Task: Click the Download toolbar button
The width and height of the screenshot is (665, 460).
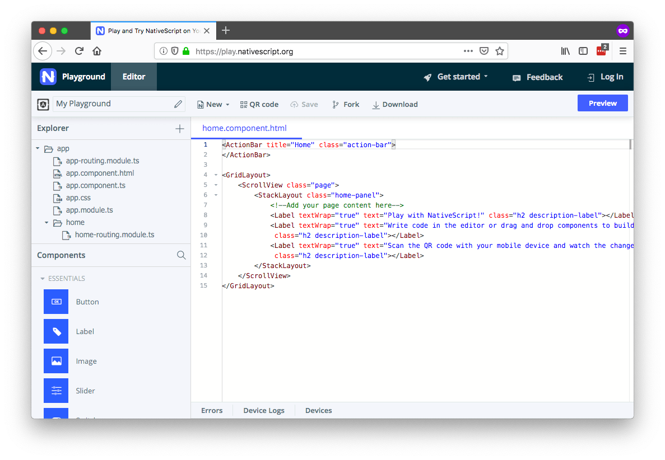Action: pos(395,105)
